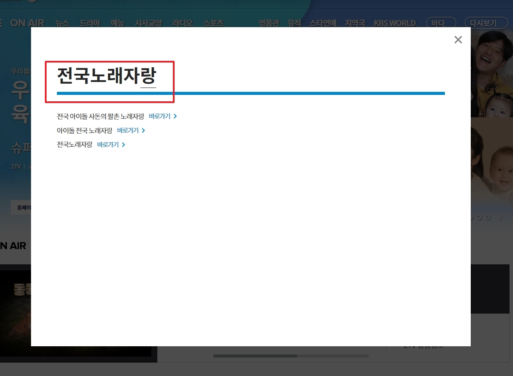Open the 라디오 menu item
This screenshot has width=513, height=376.
coord(182,23)
